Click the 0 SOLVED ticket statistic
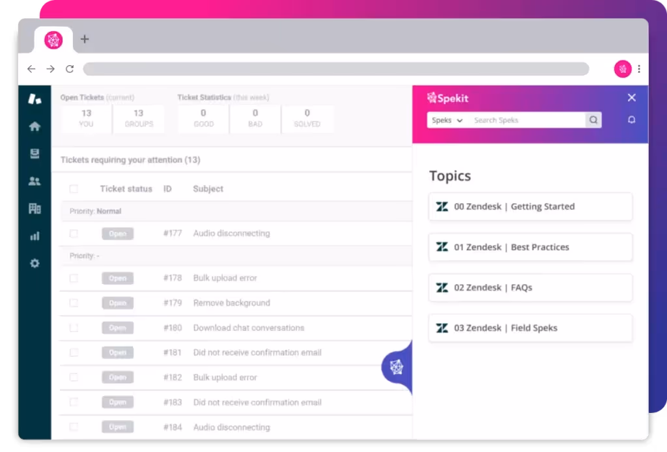Screen dimensions: 667x452 [307, 119]
